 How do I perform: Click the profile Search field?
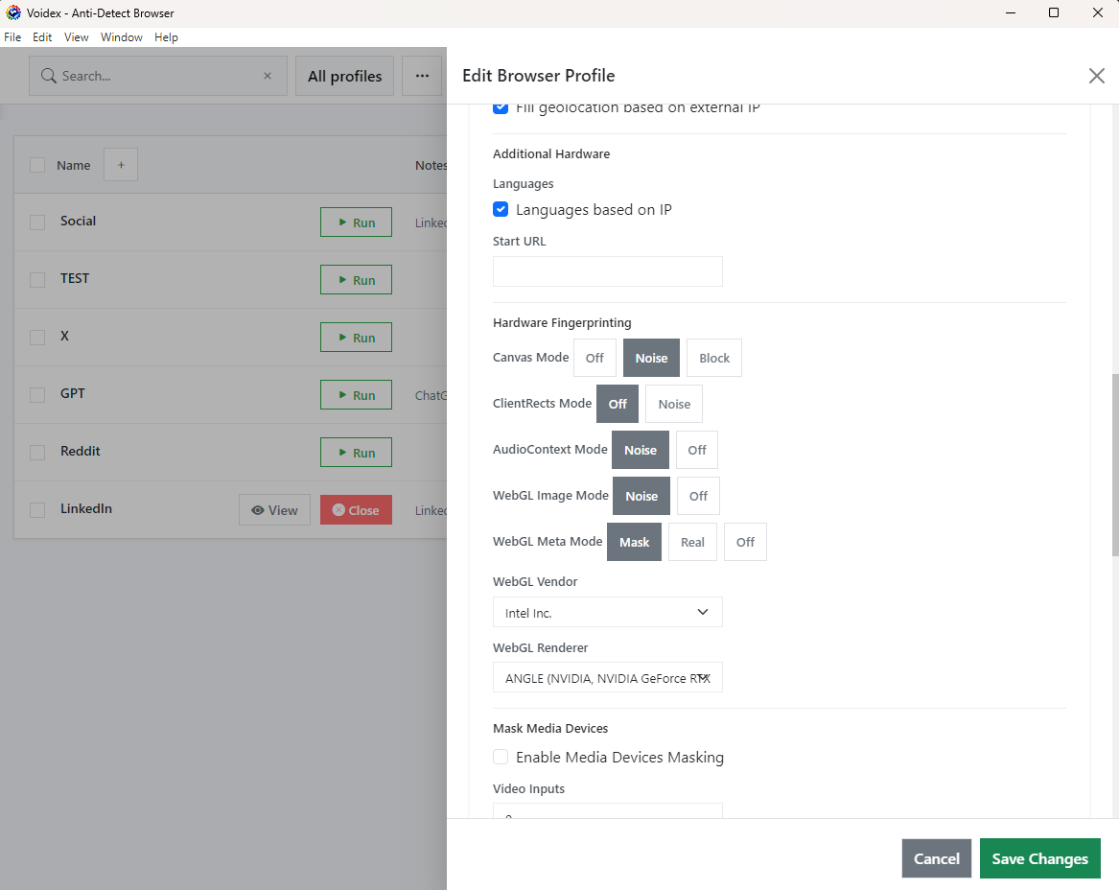[157, 76]
